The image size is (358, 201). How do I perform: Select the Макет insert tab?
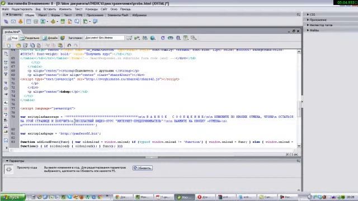pyautogui.click(x=43, y=15)
